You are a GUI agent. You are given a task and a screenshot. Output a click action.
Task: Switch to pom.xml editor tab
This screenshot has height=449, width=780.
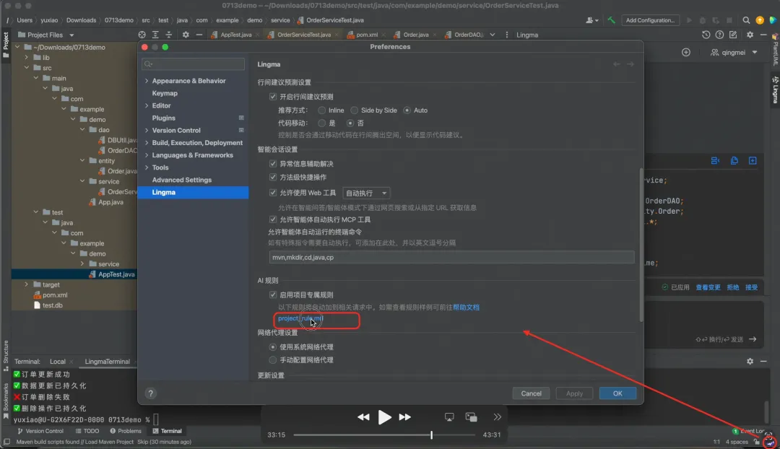(x=367, y=35)
